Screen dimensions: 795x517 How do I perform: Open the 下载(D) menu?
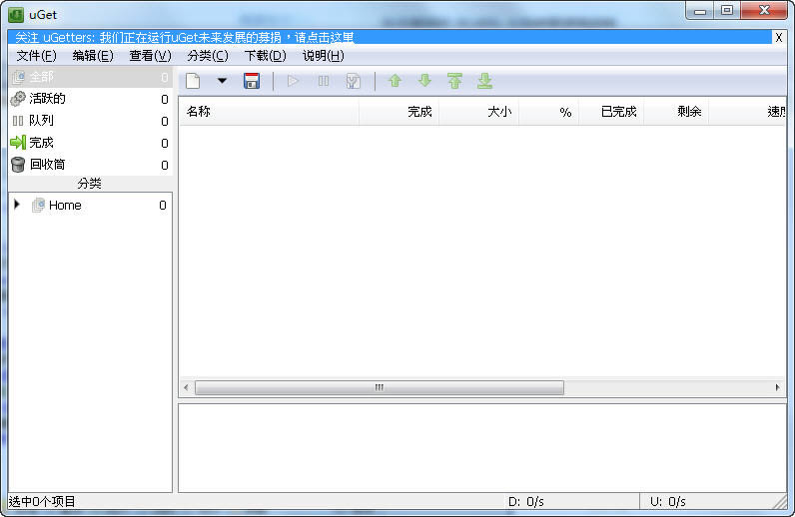pyautogui.click(x=266, y=56)
